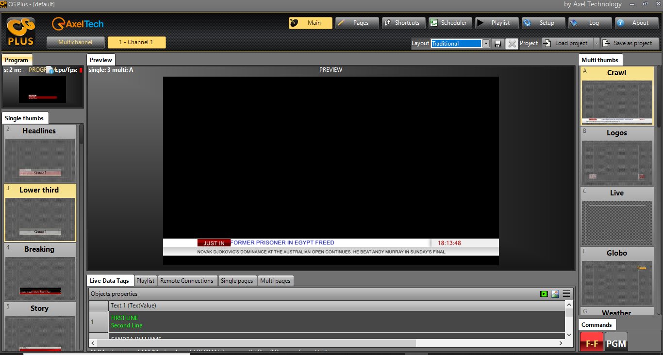Toggle the Multichannel view button
Viewport: 663px width, 355px height.
tap(75, 43)
